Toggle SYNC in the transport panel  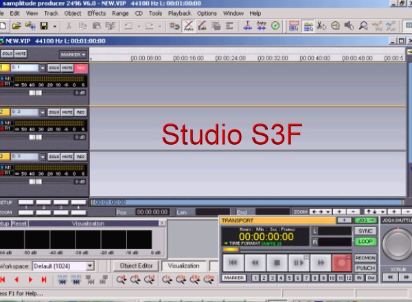[365, 231]
